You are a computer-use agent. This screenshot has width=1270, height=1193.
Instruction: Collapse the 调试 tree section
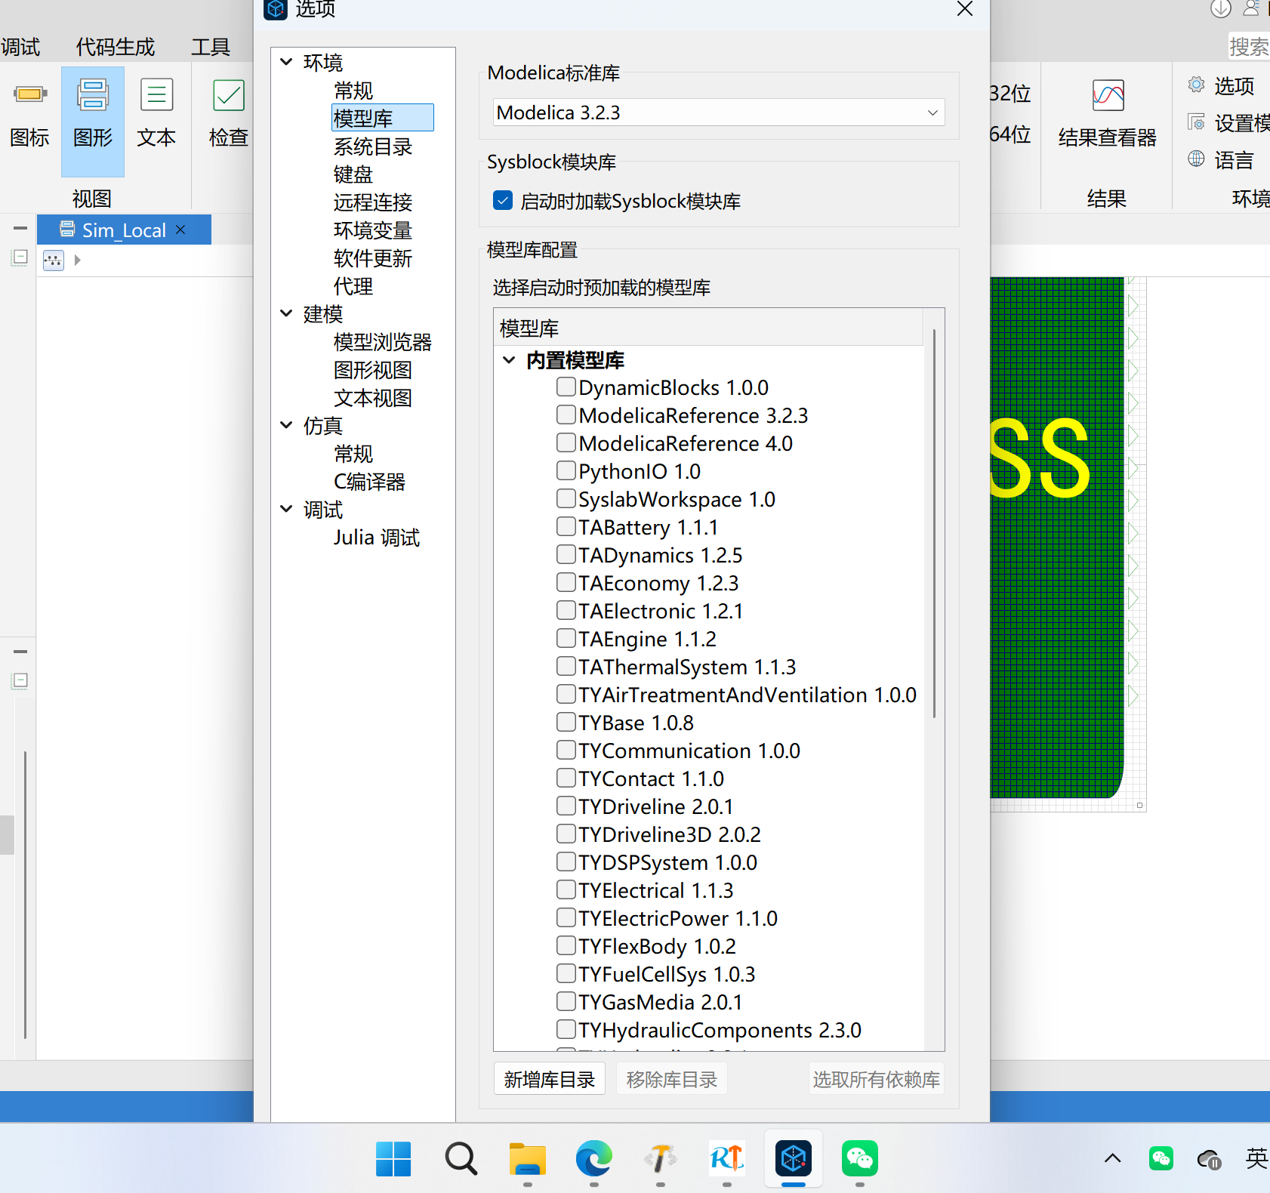click(x=287, y=509)
